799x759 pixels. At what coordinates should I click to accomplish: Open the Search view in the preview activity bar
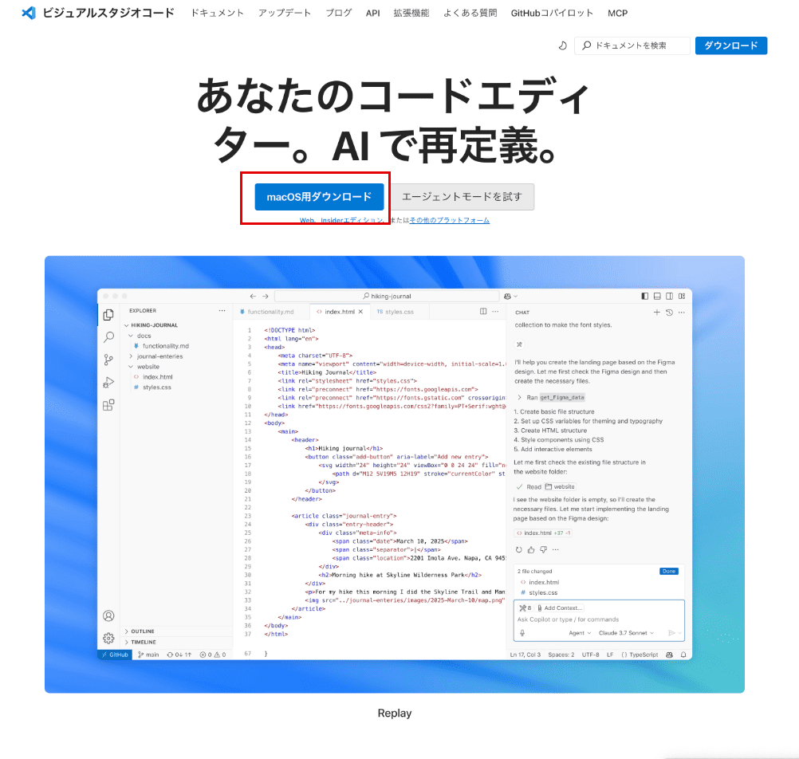108,337
